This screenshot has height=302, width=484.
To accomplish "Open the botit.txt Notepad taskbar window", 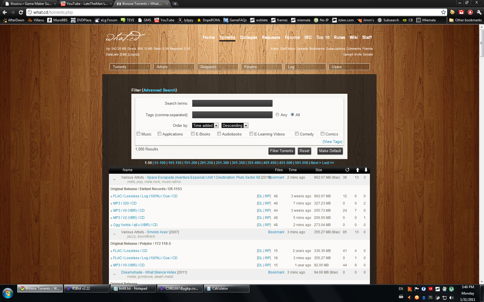I will [x=133, y=288].
